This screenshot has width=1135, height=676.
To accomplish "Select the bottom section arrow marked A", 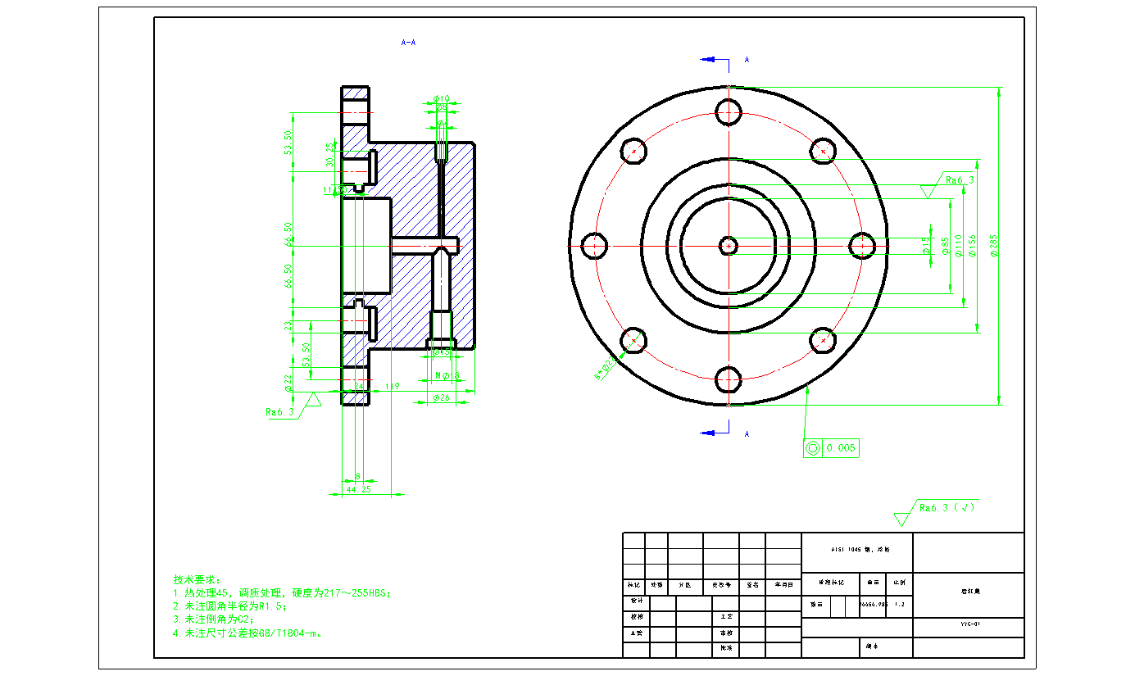I will pyautogui.click(x=715, y=433).
